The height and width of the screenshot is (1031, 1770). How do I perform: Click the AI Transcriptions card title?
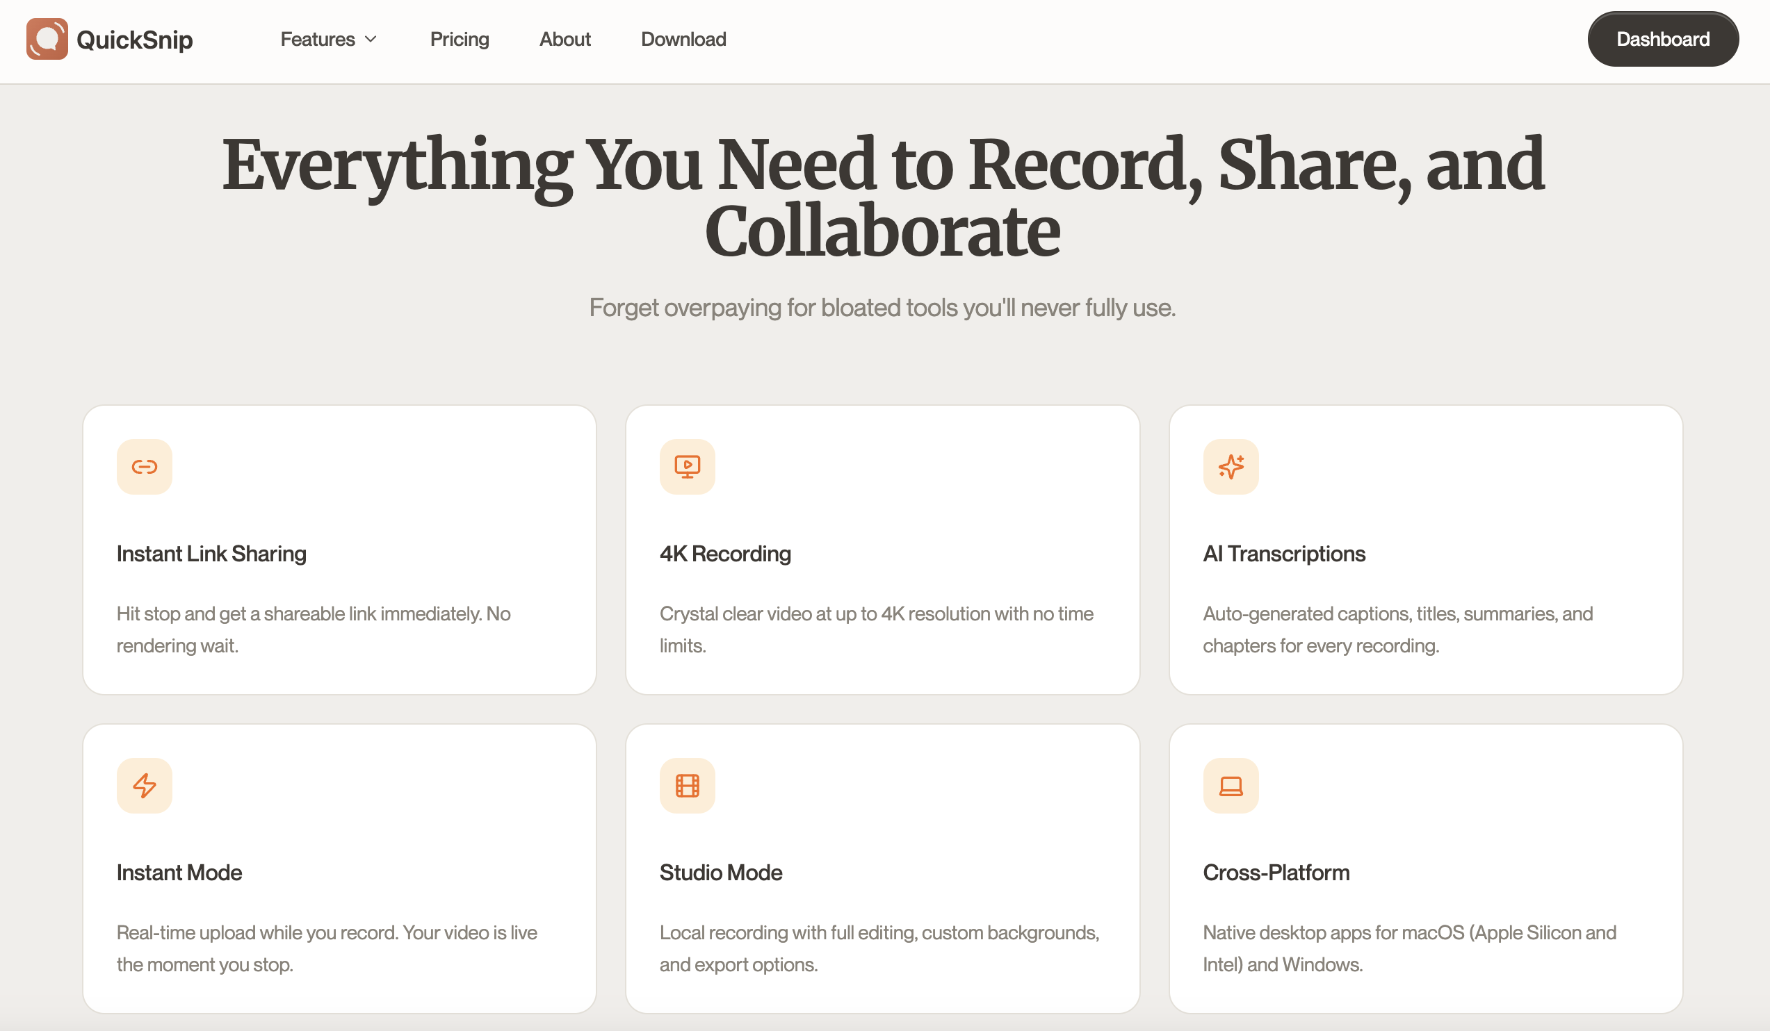pyautogui.click(x=1284, y=554)
